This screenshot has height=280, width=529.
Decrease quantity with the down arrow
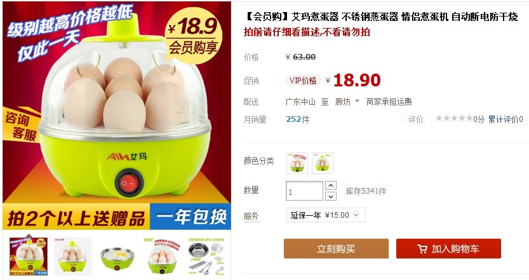(331, 196)
